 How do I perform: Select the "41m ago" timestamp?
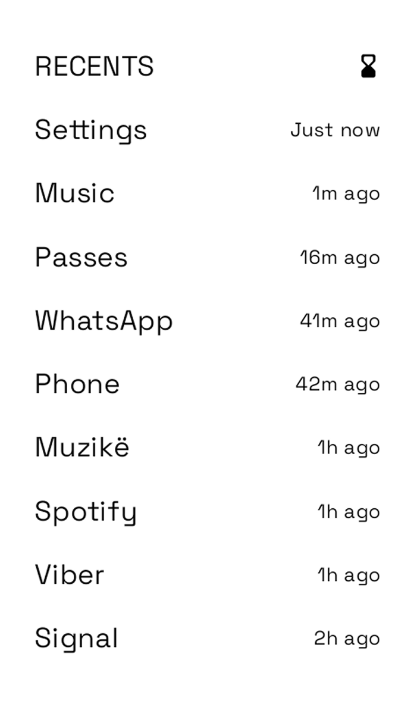pos(339,321)
